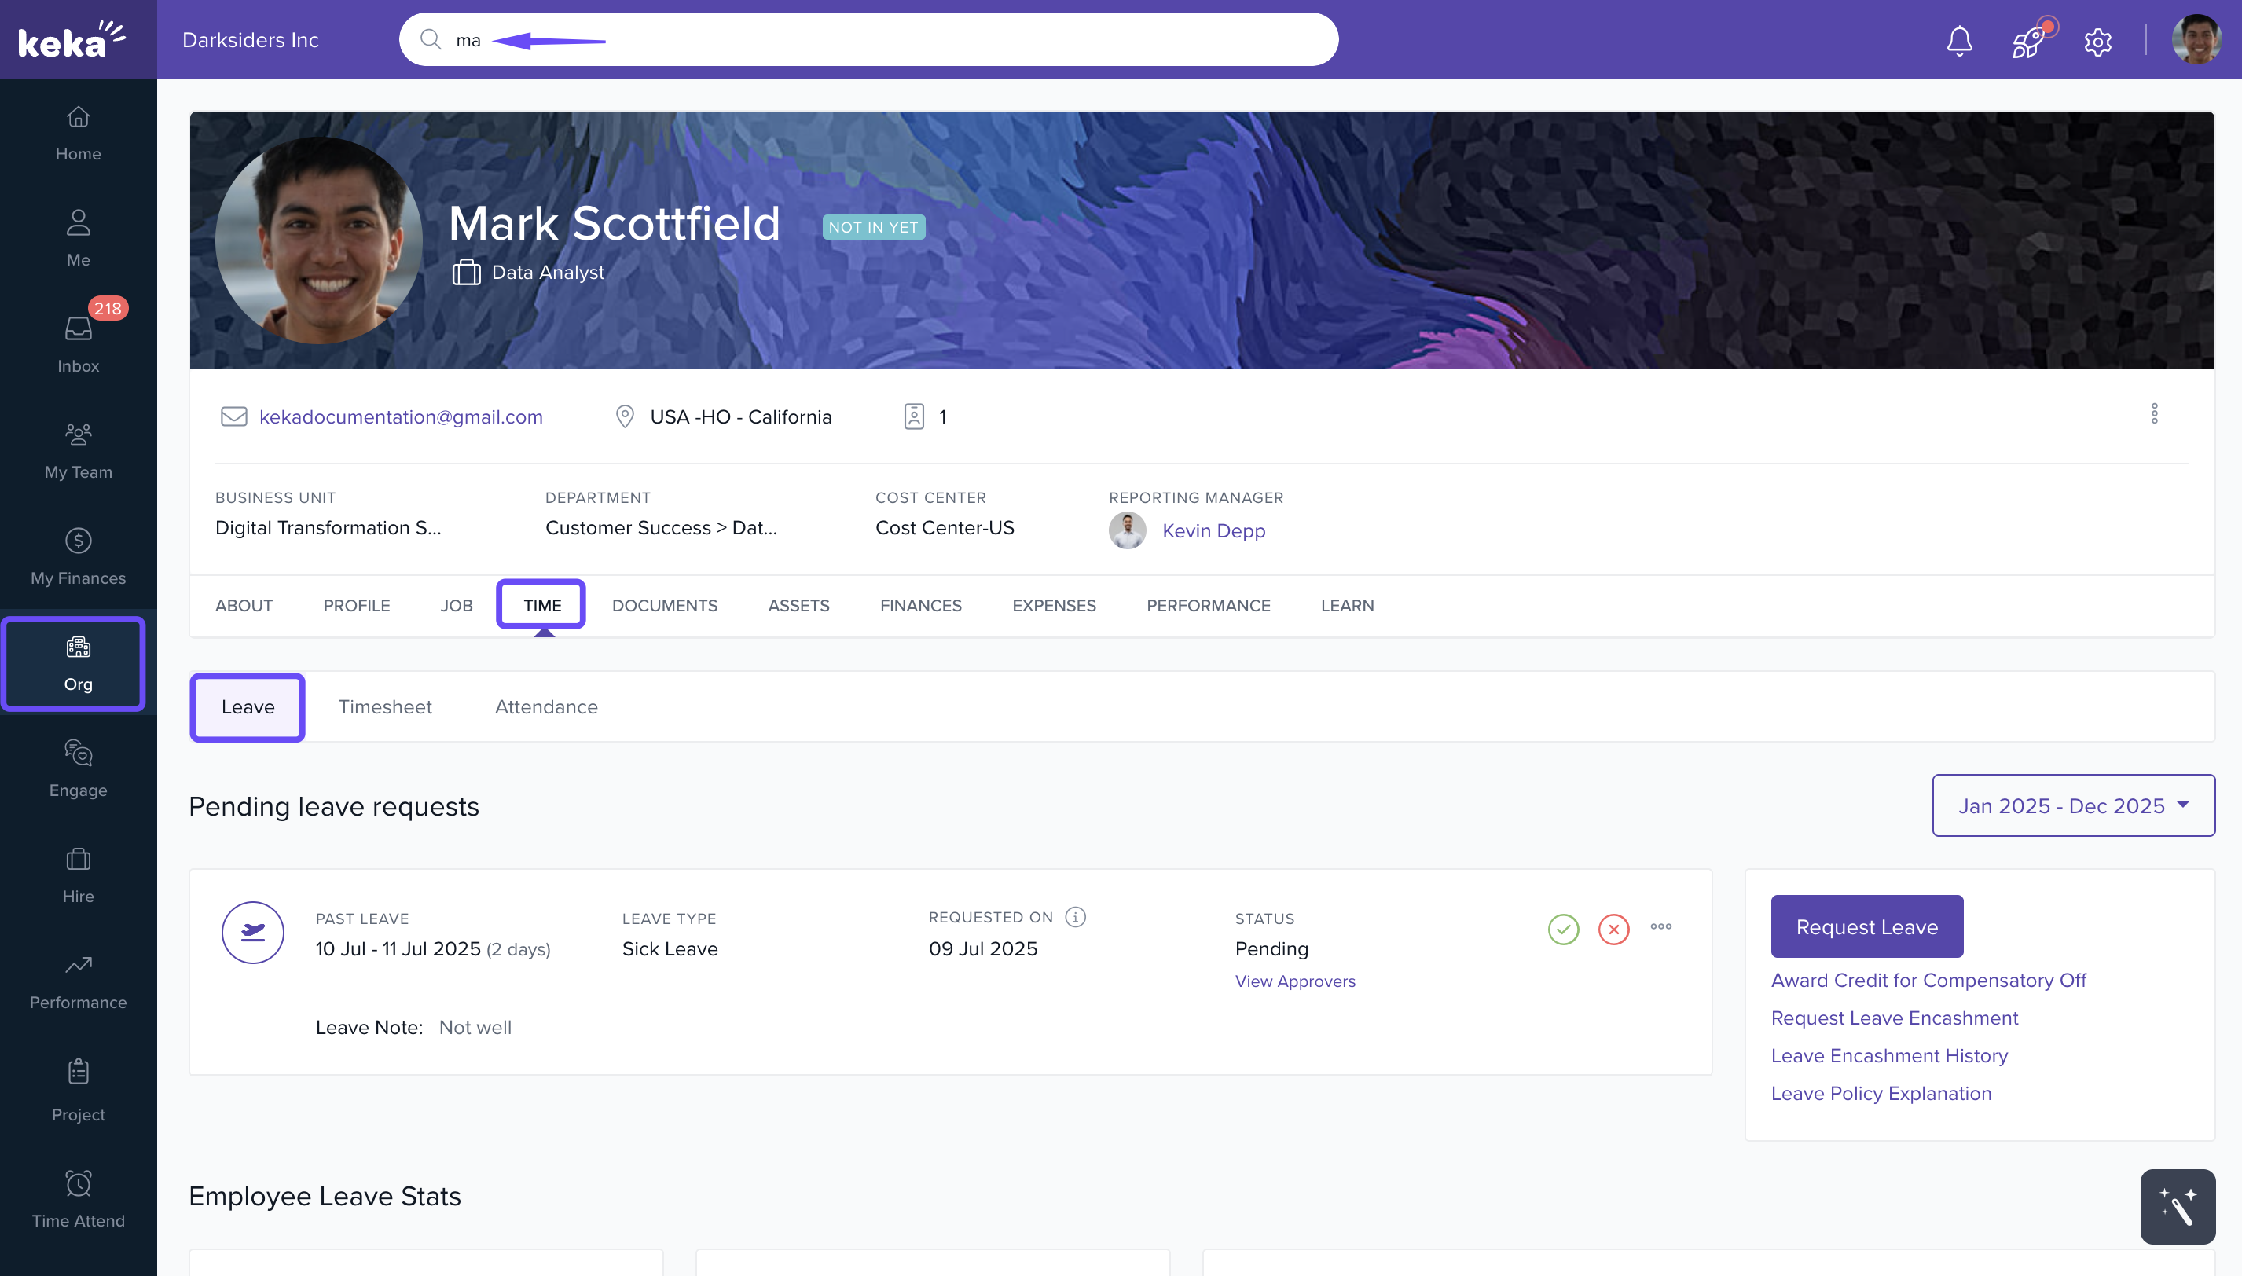This screenshot has height=1276, width=2242.
Task: Go to My Finances in sidebar
Action: tap(78, 555)
